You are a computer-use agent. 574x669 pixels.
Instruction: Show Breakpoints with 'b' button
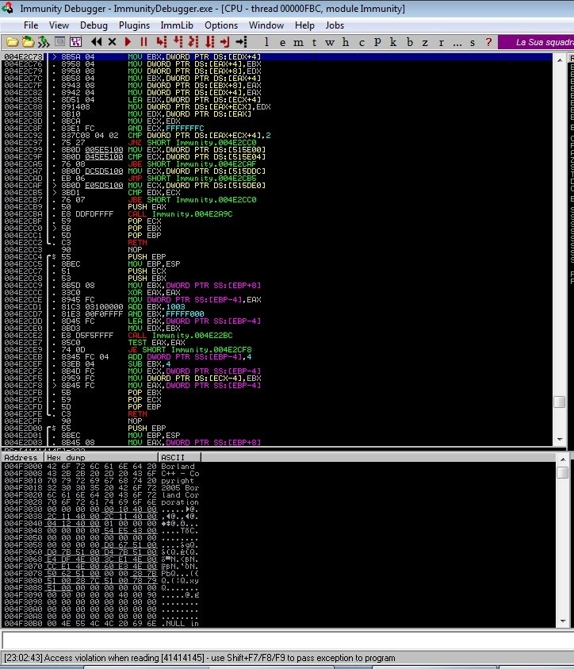point(409,42)
